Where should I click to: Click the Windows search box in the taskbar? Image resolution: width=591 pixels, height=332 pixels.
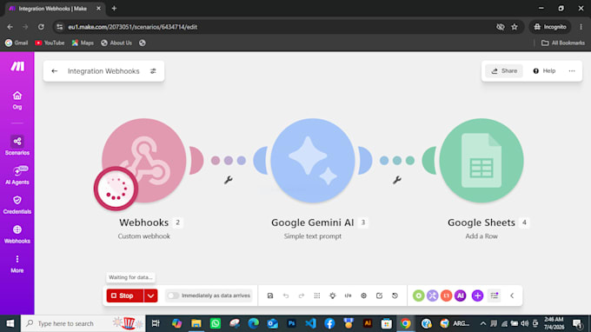pos(83,323)
